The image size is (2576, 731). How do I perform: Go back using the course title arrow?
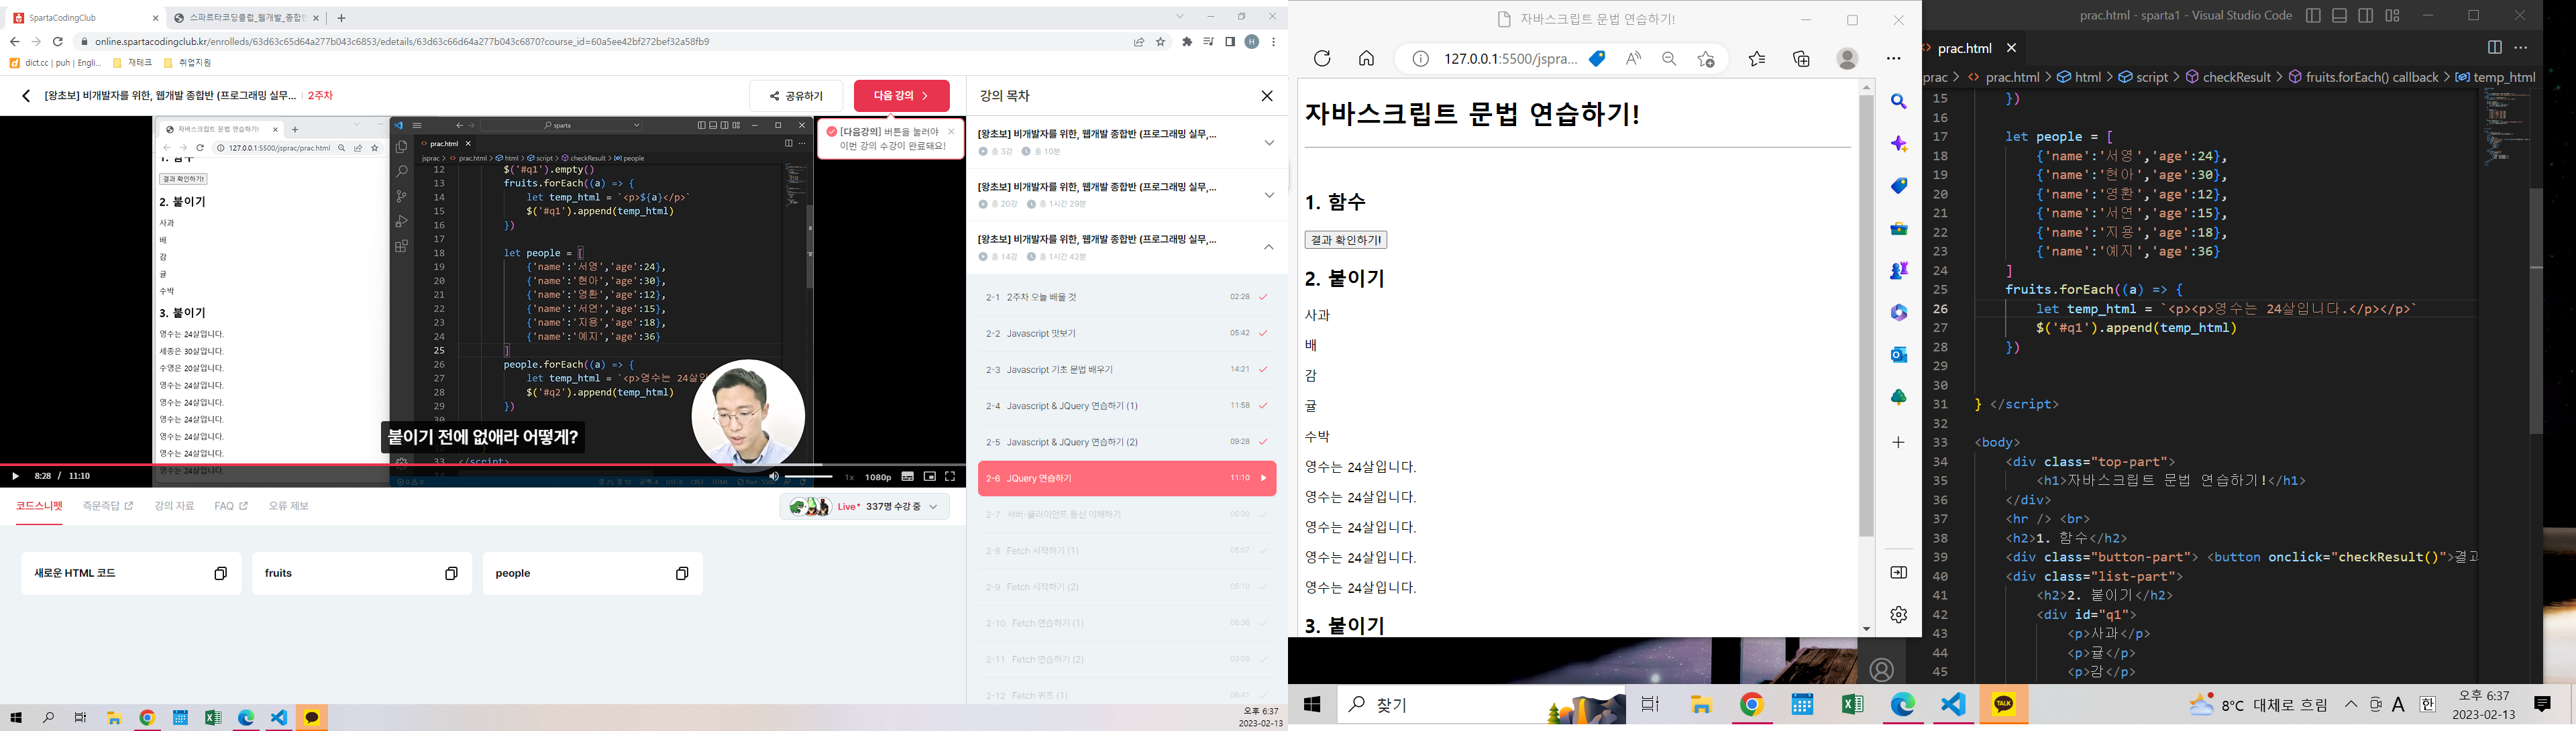coord(26,96)
